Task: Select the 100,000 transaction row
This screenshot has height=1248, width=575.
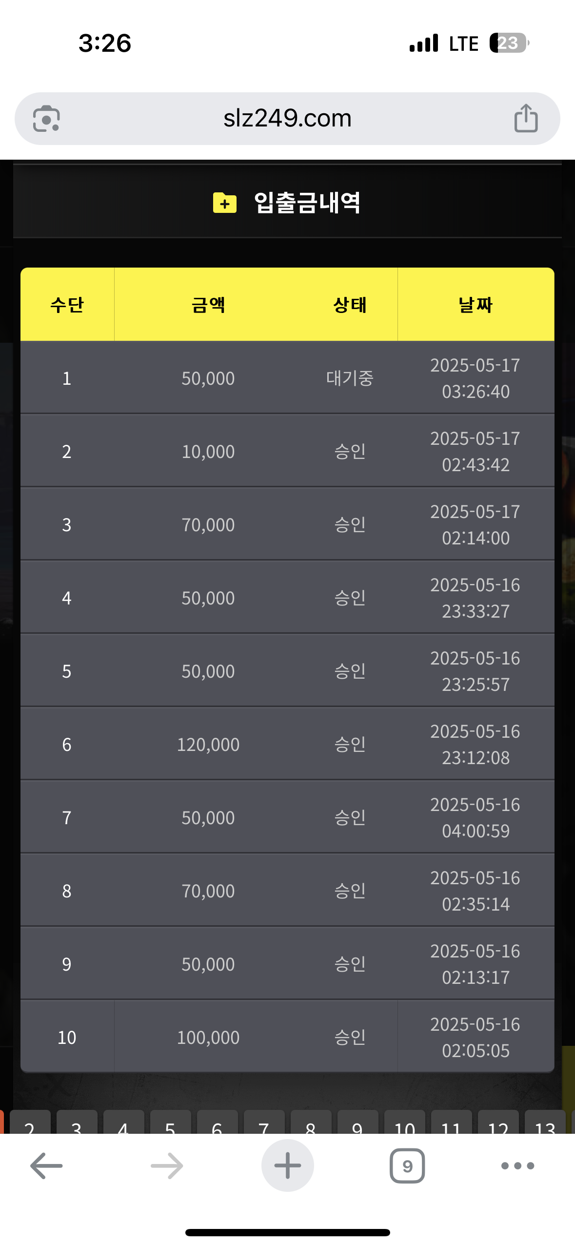Action: pos(287,1037)
